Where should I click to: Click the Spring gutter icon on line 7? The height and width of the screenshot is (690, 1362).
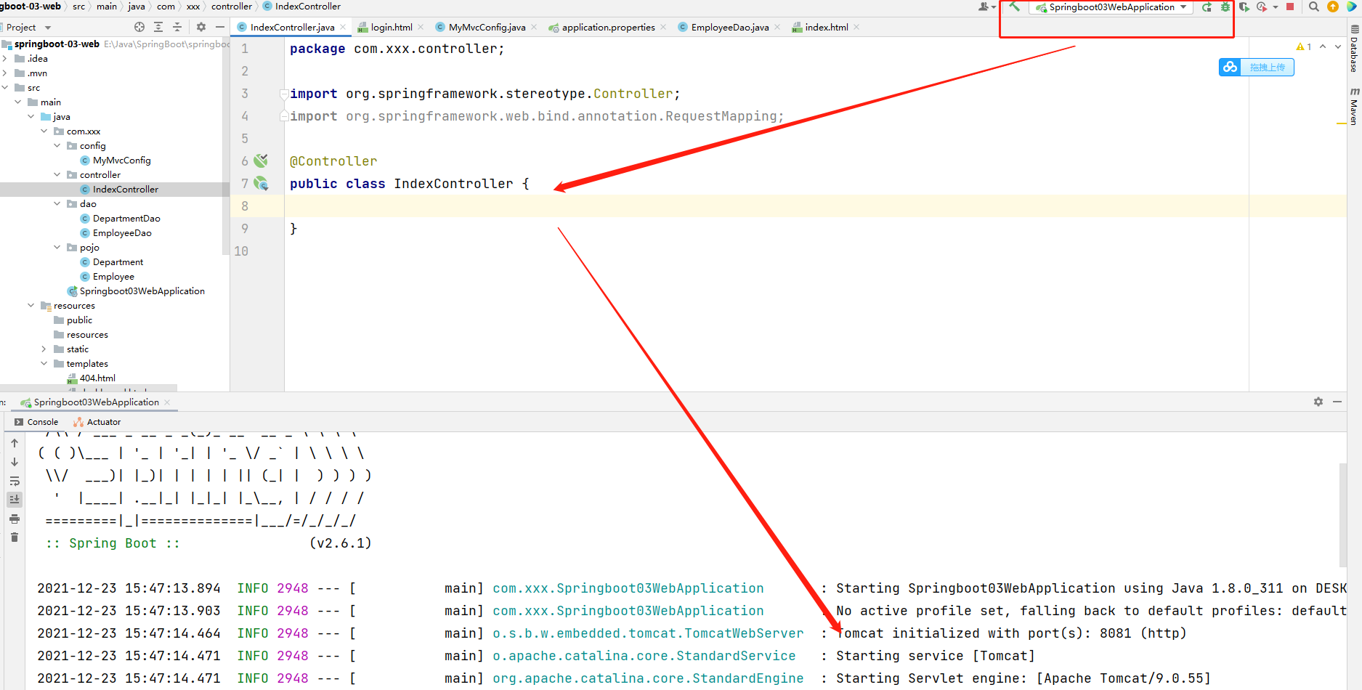coord(261,183)
